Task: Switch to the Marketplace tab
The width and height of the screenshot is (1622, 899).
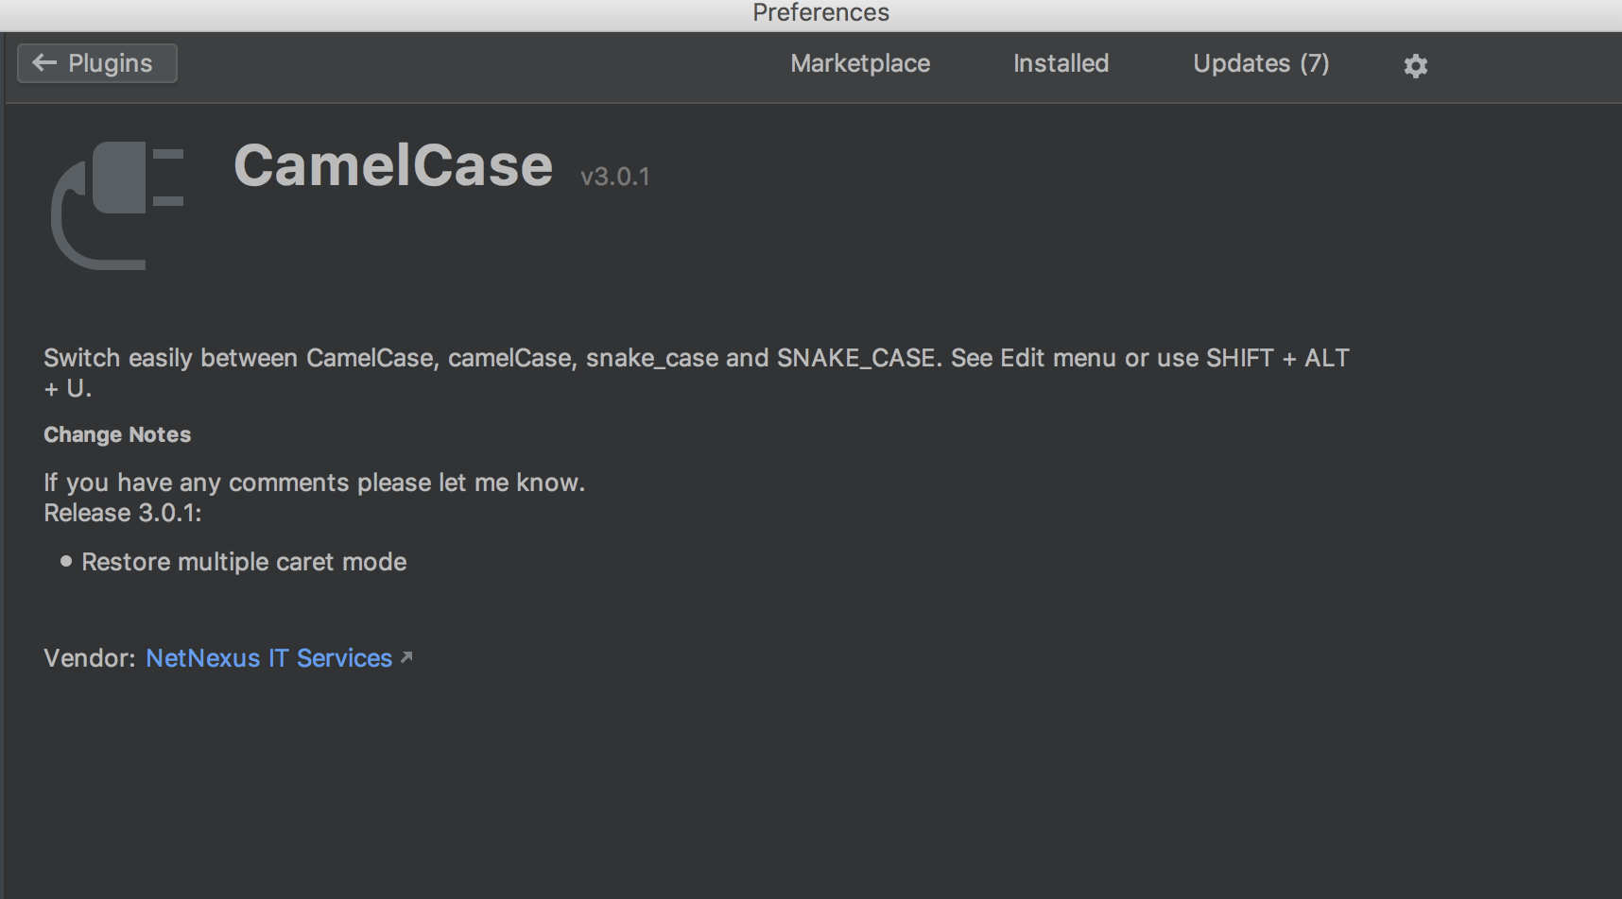Action: click(859, 63)
